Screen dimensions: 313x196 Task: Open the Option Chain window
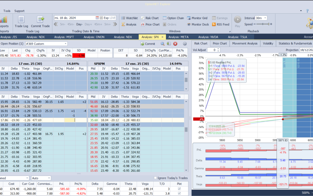pos(173,18)
